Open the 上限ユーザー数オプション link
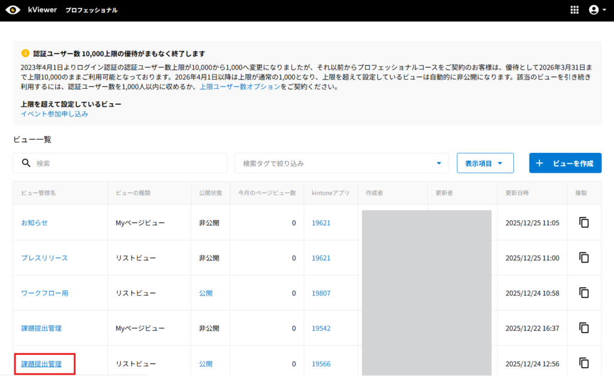Viewport: 614px width, 376px height. tap(239, 87)
